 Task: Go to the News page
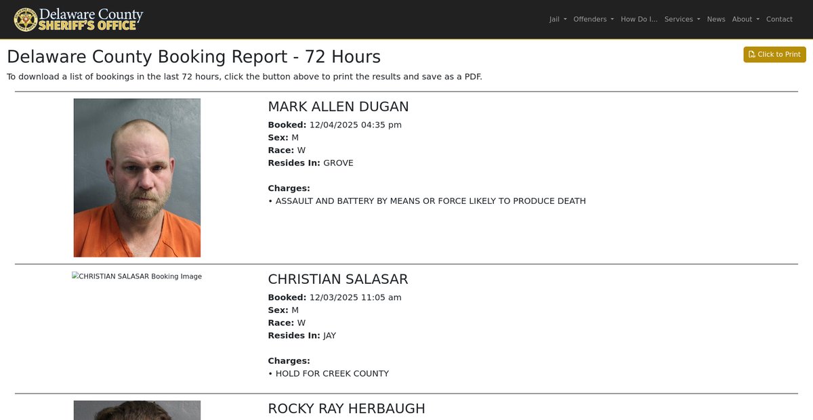[x=716, y=19]
